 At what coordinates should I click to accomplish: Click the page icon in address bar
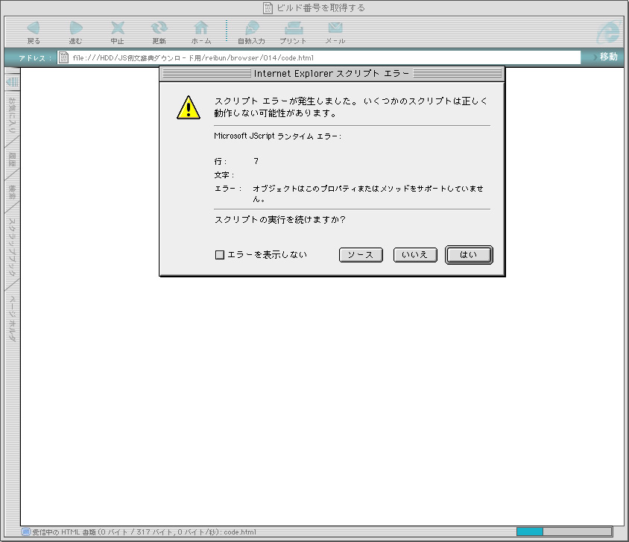[x=63, y=57]
